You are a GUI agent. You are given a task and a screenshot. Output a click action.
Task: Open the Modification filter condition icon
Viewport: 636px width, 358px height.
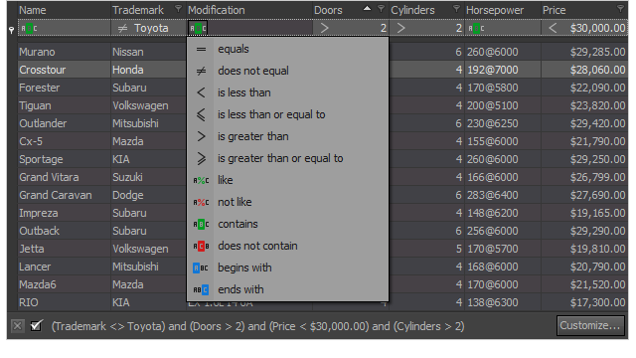coord(199,29)
